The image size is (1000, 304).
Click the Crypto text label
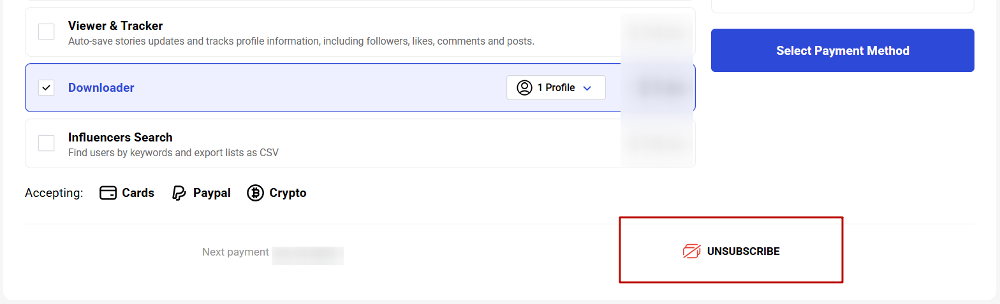click(x=288, y=193)
